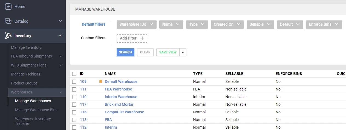Click warehouse ID link 113
Viewport: 346px width, 130px height.
83,120
